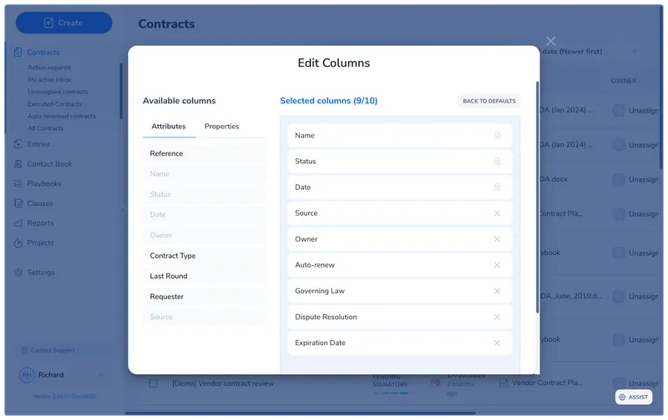
Task: Click the Contracts sidebar icon
Action: [18, 52]
